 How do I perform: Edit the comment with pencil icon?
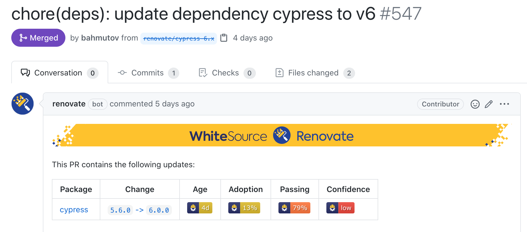coord(489,104)
